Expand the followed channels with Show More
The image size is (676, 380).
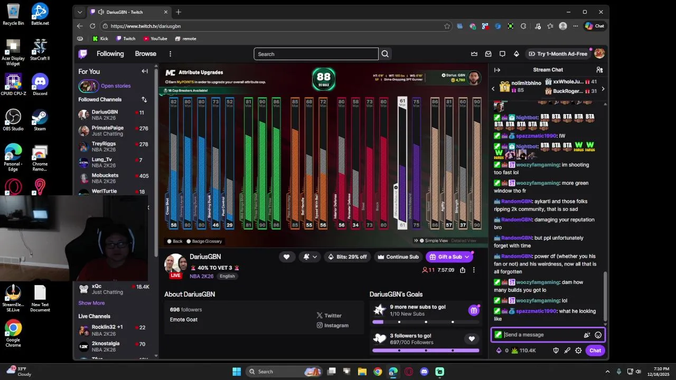point(91,303)
